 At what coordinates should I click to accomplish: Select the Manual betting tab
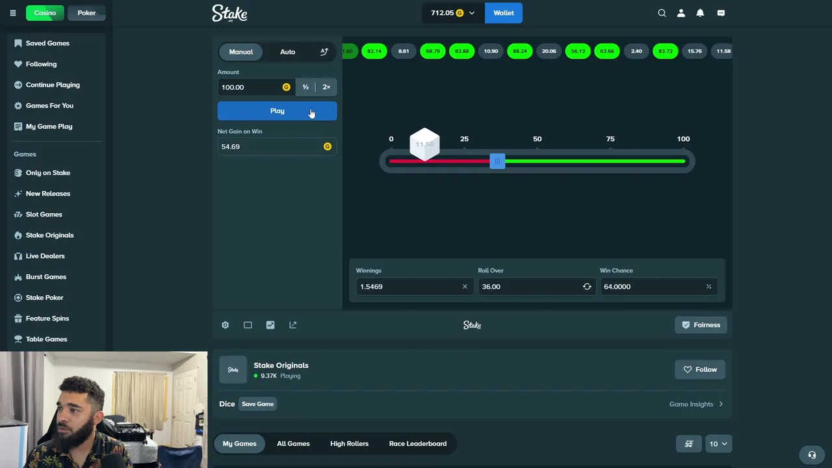[x=241, y=52]
